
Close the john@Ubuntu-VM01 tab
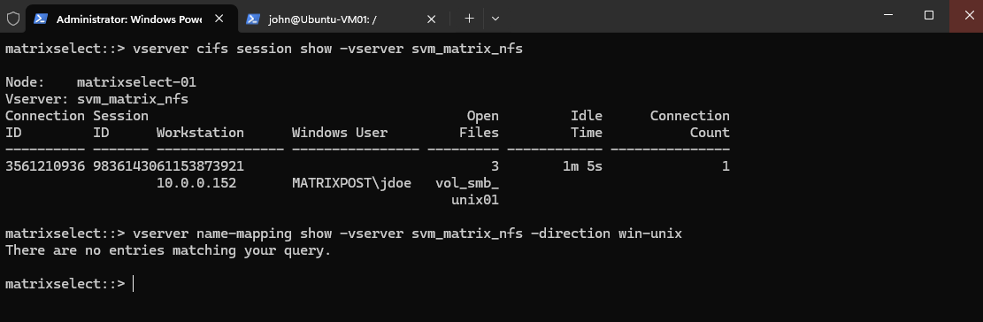[x=431, y=19]
